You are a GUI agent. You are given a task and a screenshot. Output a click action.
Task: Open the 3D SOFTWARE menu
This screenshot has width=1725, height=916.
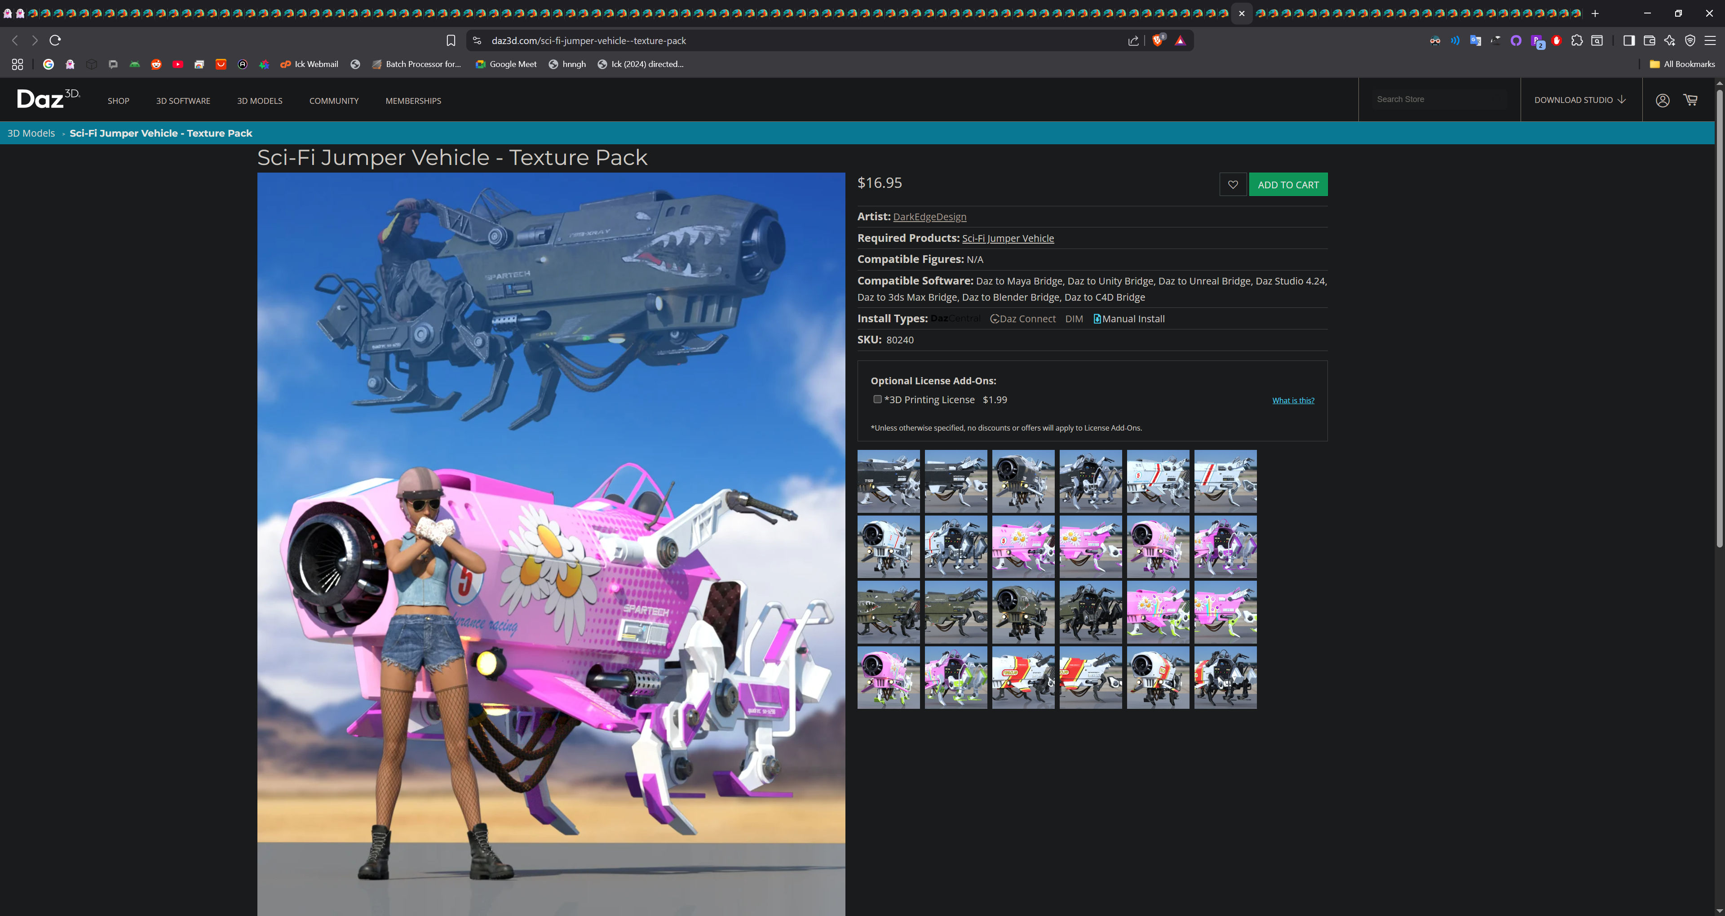coord(183,101)
